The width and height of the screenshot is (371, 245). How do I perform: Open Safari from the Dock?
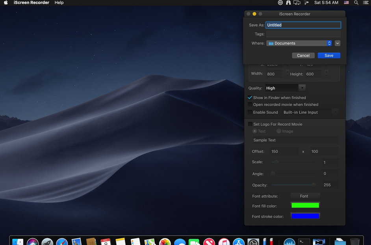(62, 241)
